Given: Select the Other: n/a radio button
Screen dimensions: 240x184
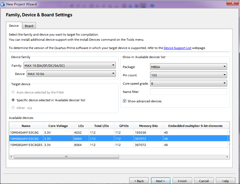Looking at the screenshot, I should point(13,108).
